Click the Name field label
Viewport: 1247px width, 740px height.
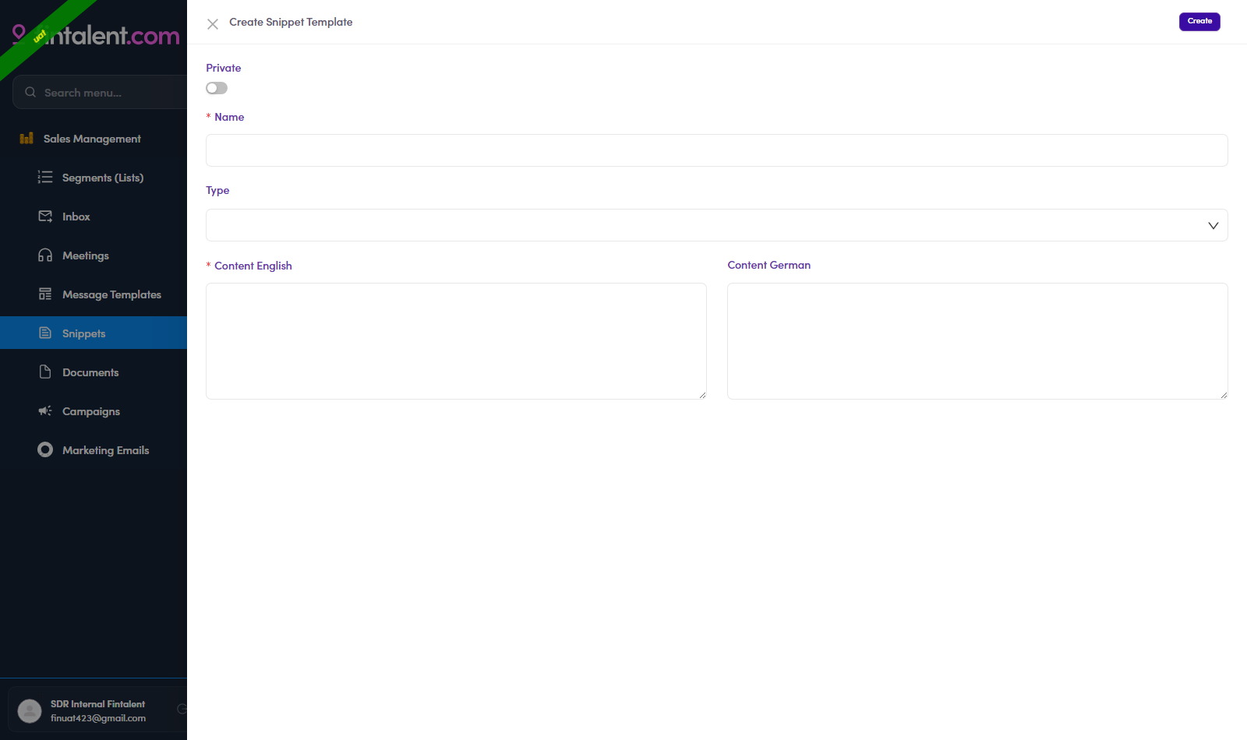click(229, 117)
